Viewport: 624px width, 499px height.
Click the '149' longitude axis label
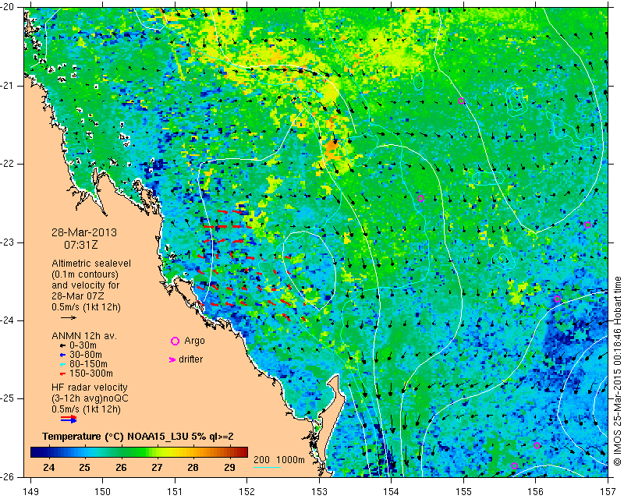[x=30, y=492]
